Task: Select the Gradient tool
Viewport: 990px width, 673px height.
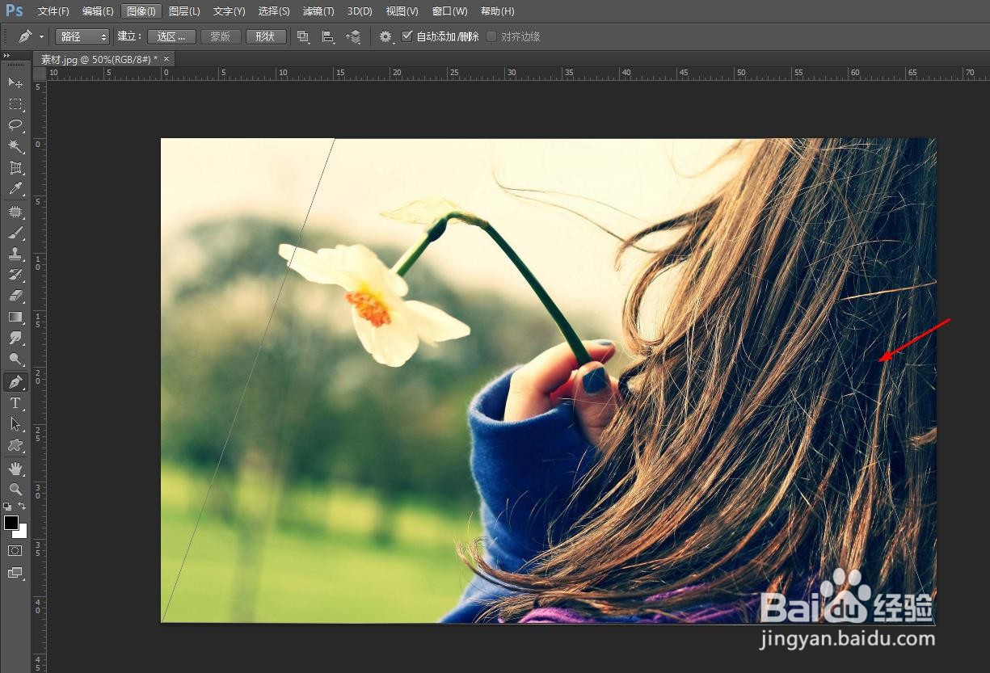Action: (x=15, y=317)
